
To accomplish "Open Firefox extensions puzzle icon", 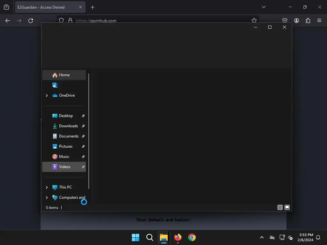I will [308, 20].
